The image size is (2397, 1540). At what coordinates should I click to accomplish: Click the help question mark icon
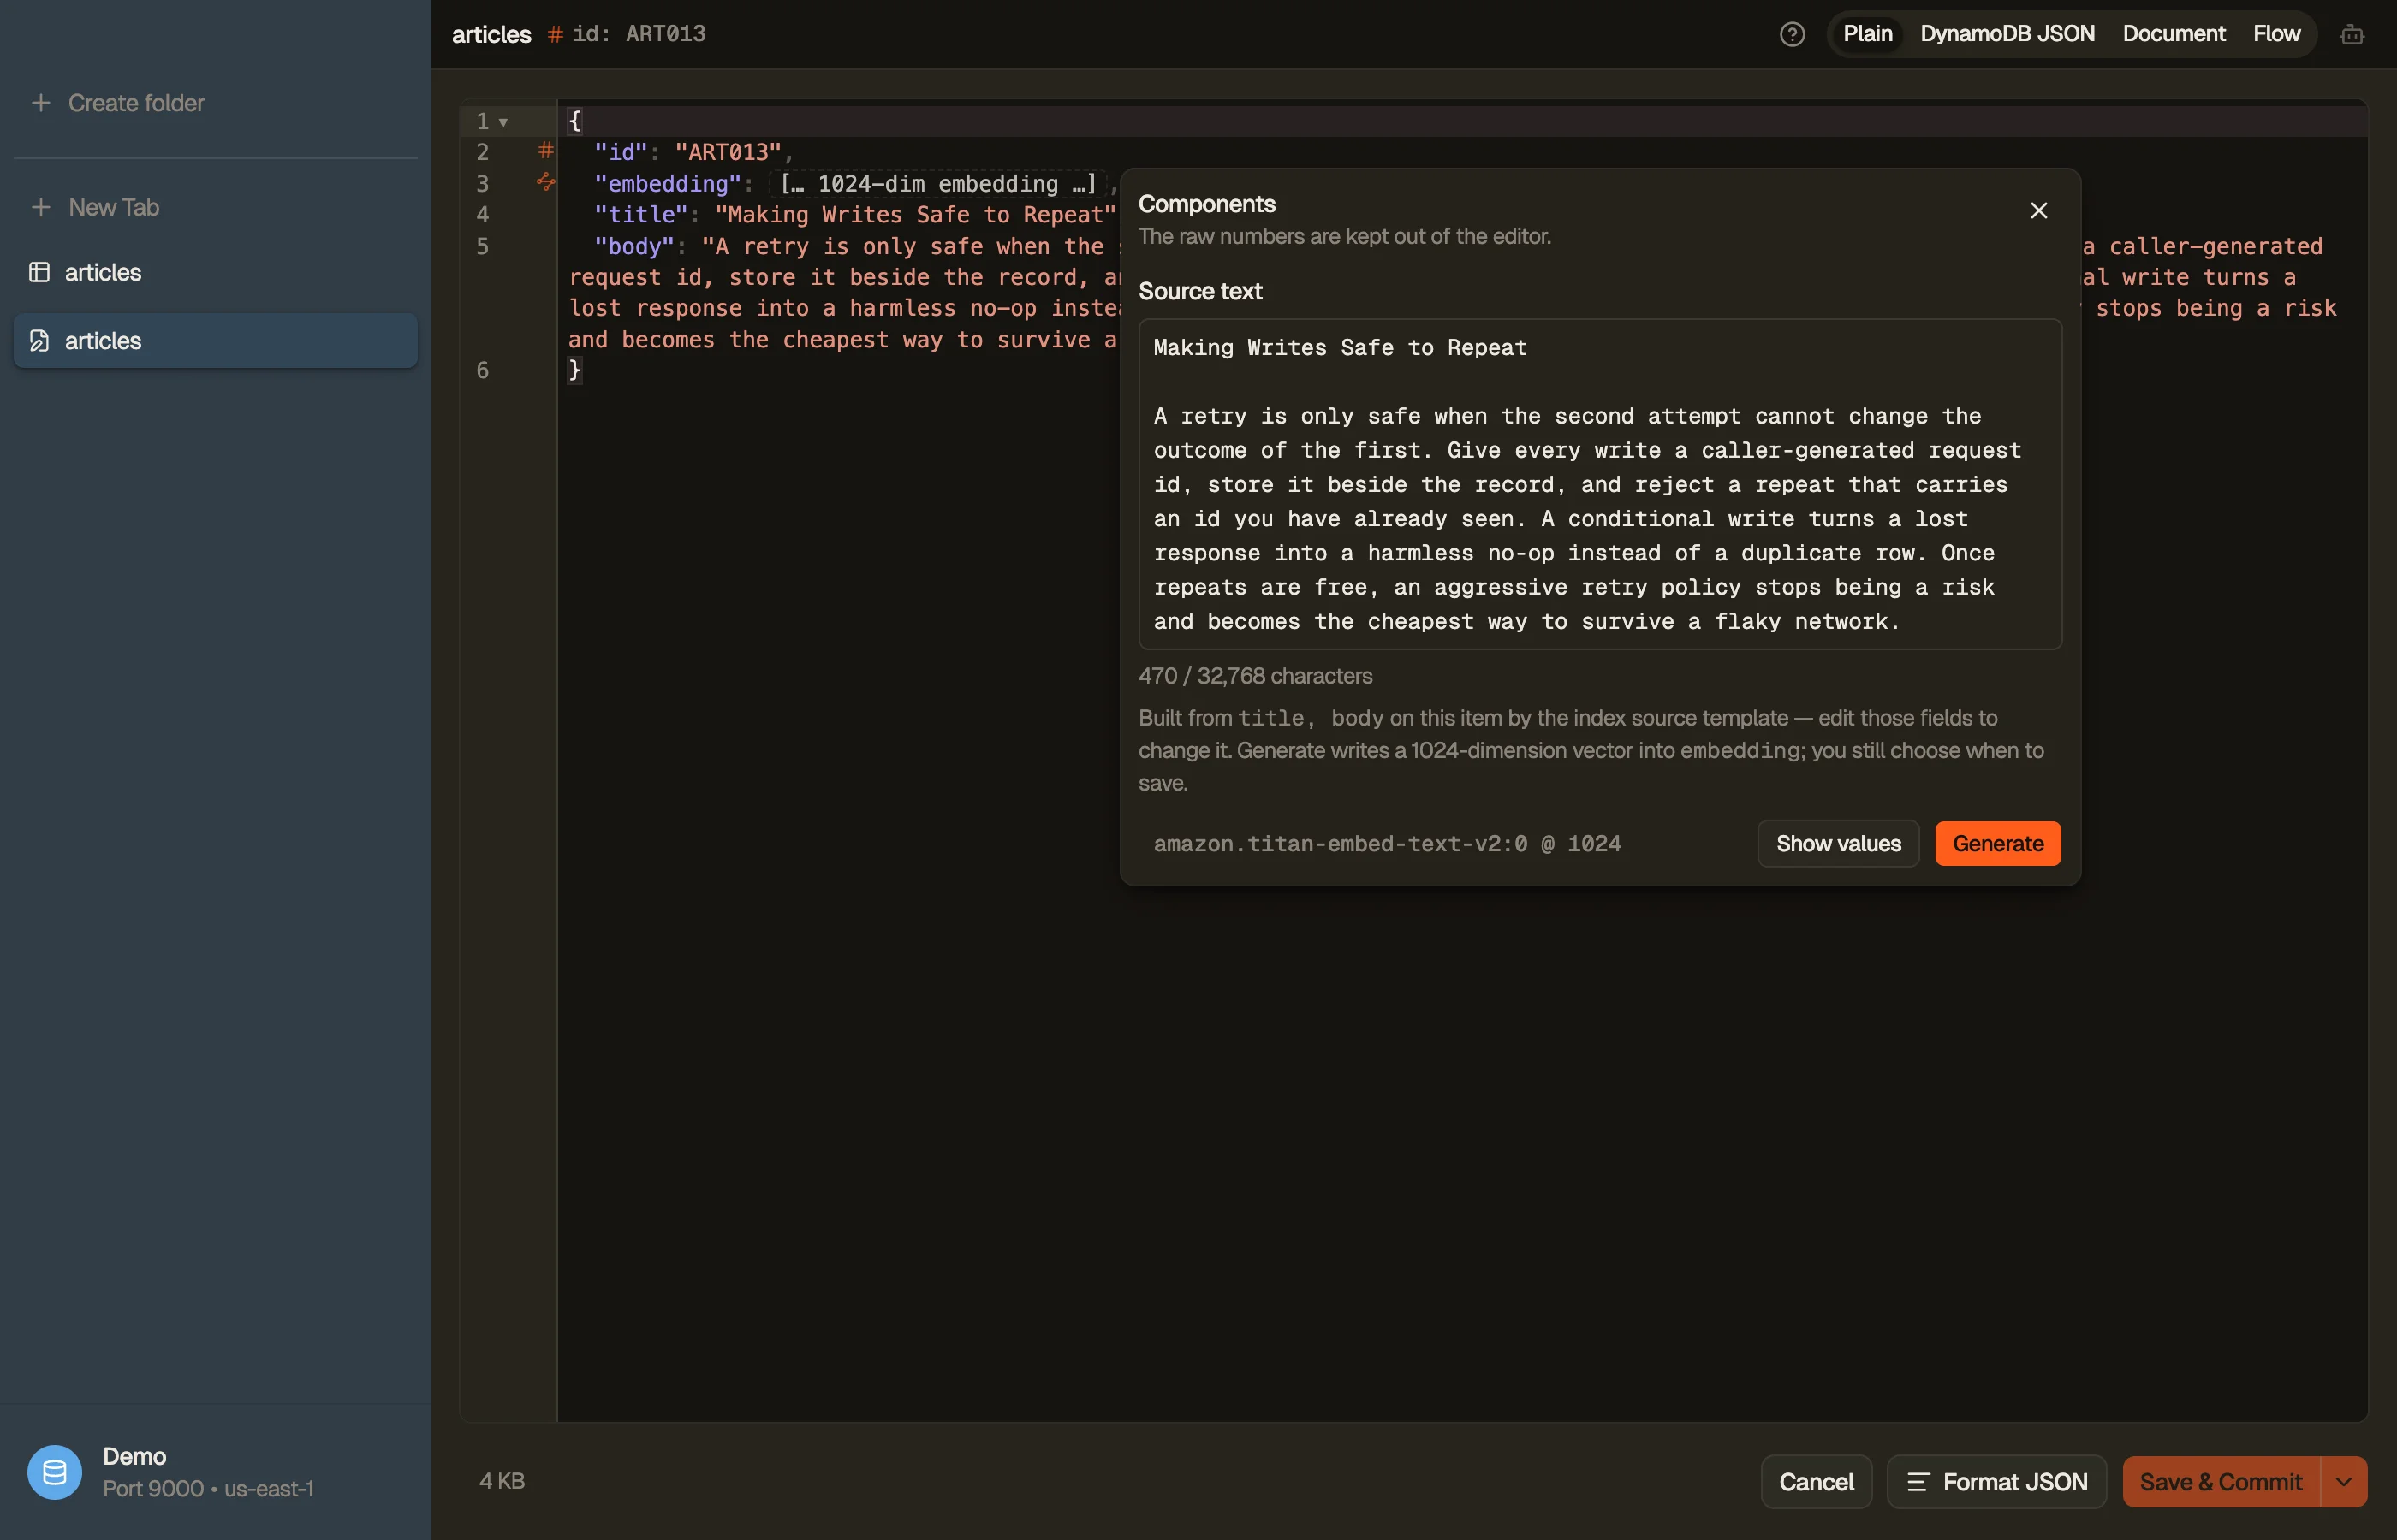click(x=1792, y=34)
